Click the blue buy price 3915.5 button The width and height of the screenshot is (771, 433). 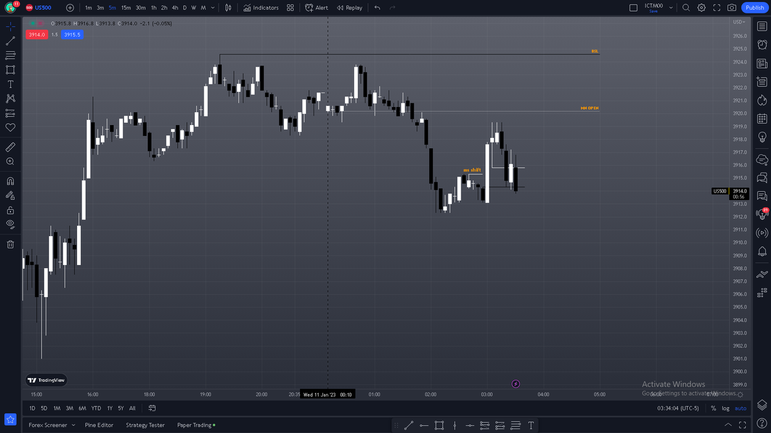(x=72, y=35)
